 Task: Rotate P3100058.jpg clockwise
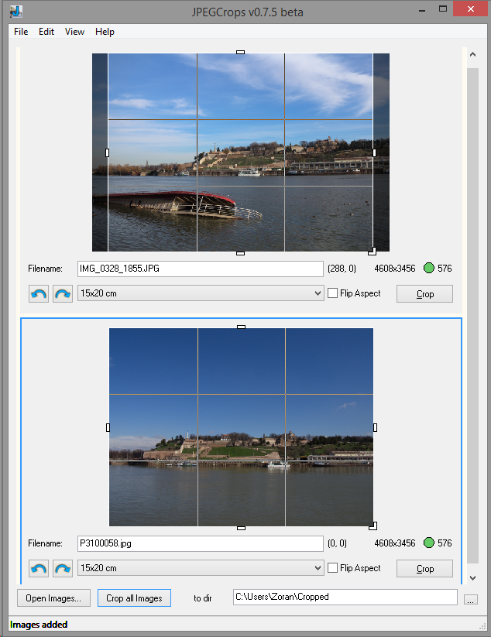click(x=63, y=568)
